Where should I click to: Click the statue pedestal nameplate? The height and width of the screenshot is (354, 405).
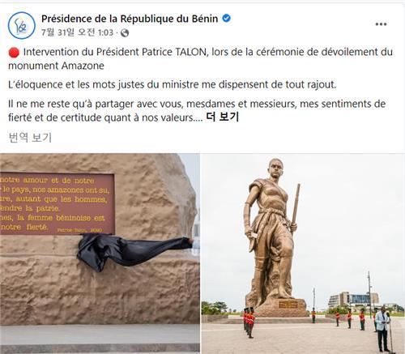[x=288, y=305]
